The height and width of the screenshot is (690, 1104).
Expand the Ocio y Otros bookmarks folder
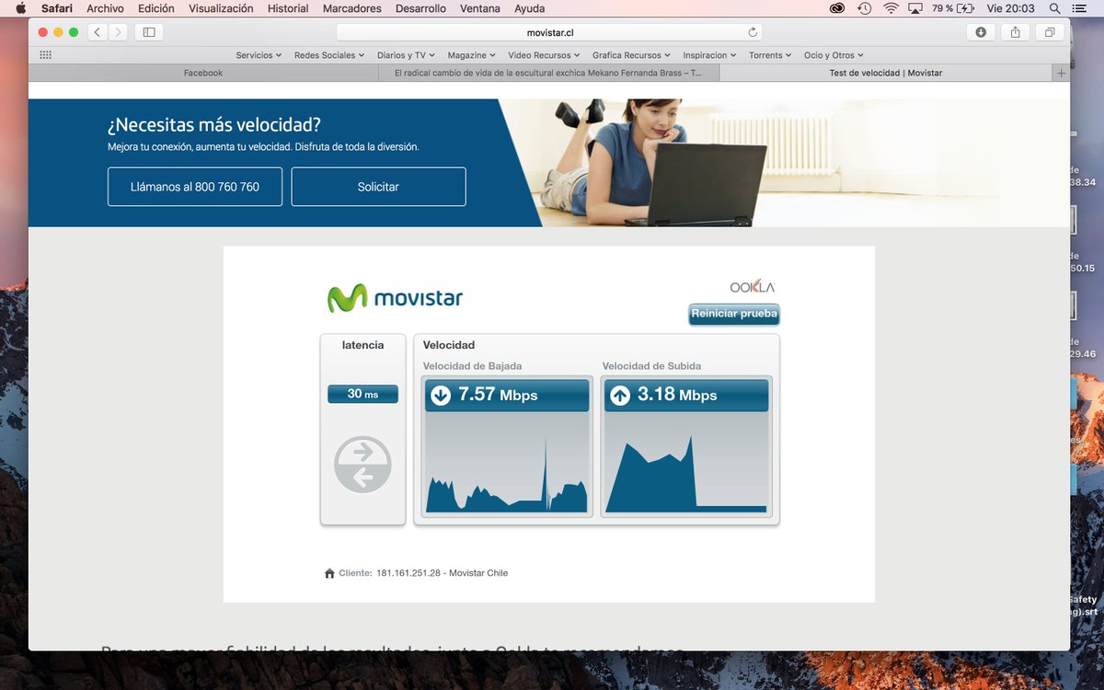click(x=834, y=55)
